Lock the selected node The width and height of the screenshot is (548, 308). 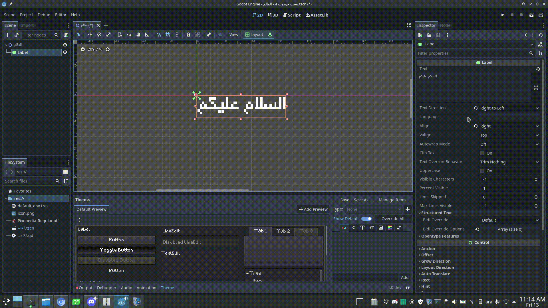pyautogui.click(x=188, y=35)
